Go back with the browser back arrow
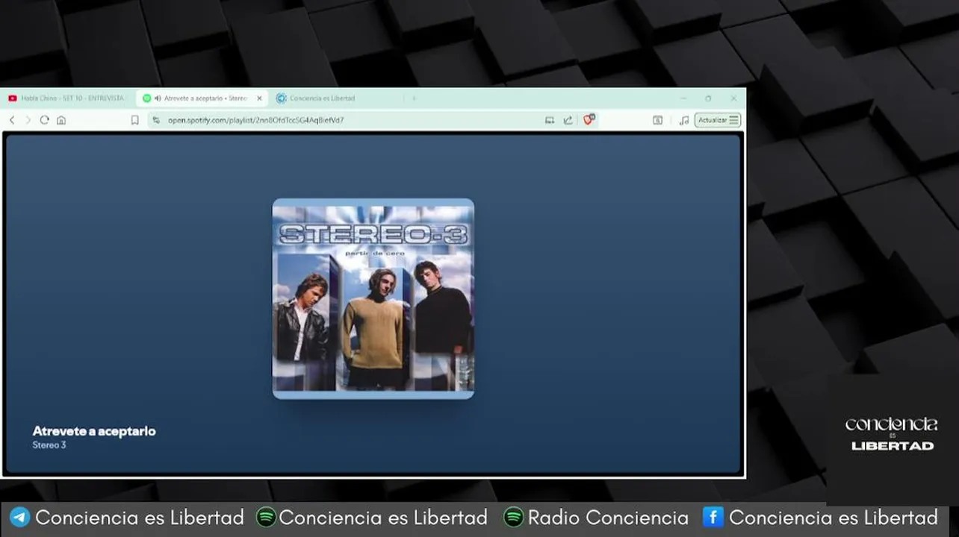The width and height of the screenshot is (959, 537). [12, 120]
